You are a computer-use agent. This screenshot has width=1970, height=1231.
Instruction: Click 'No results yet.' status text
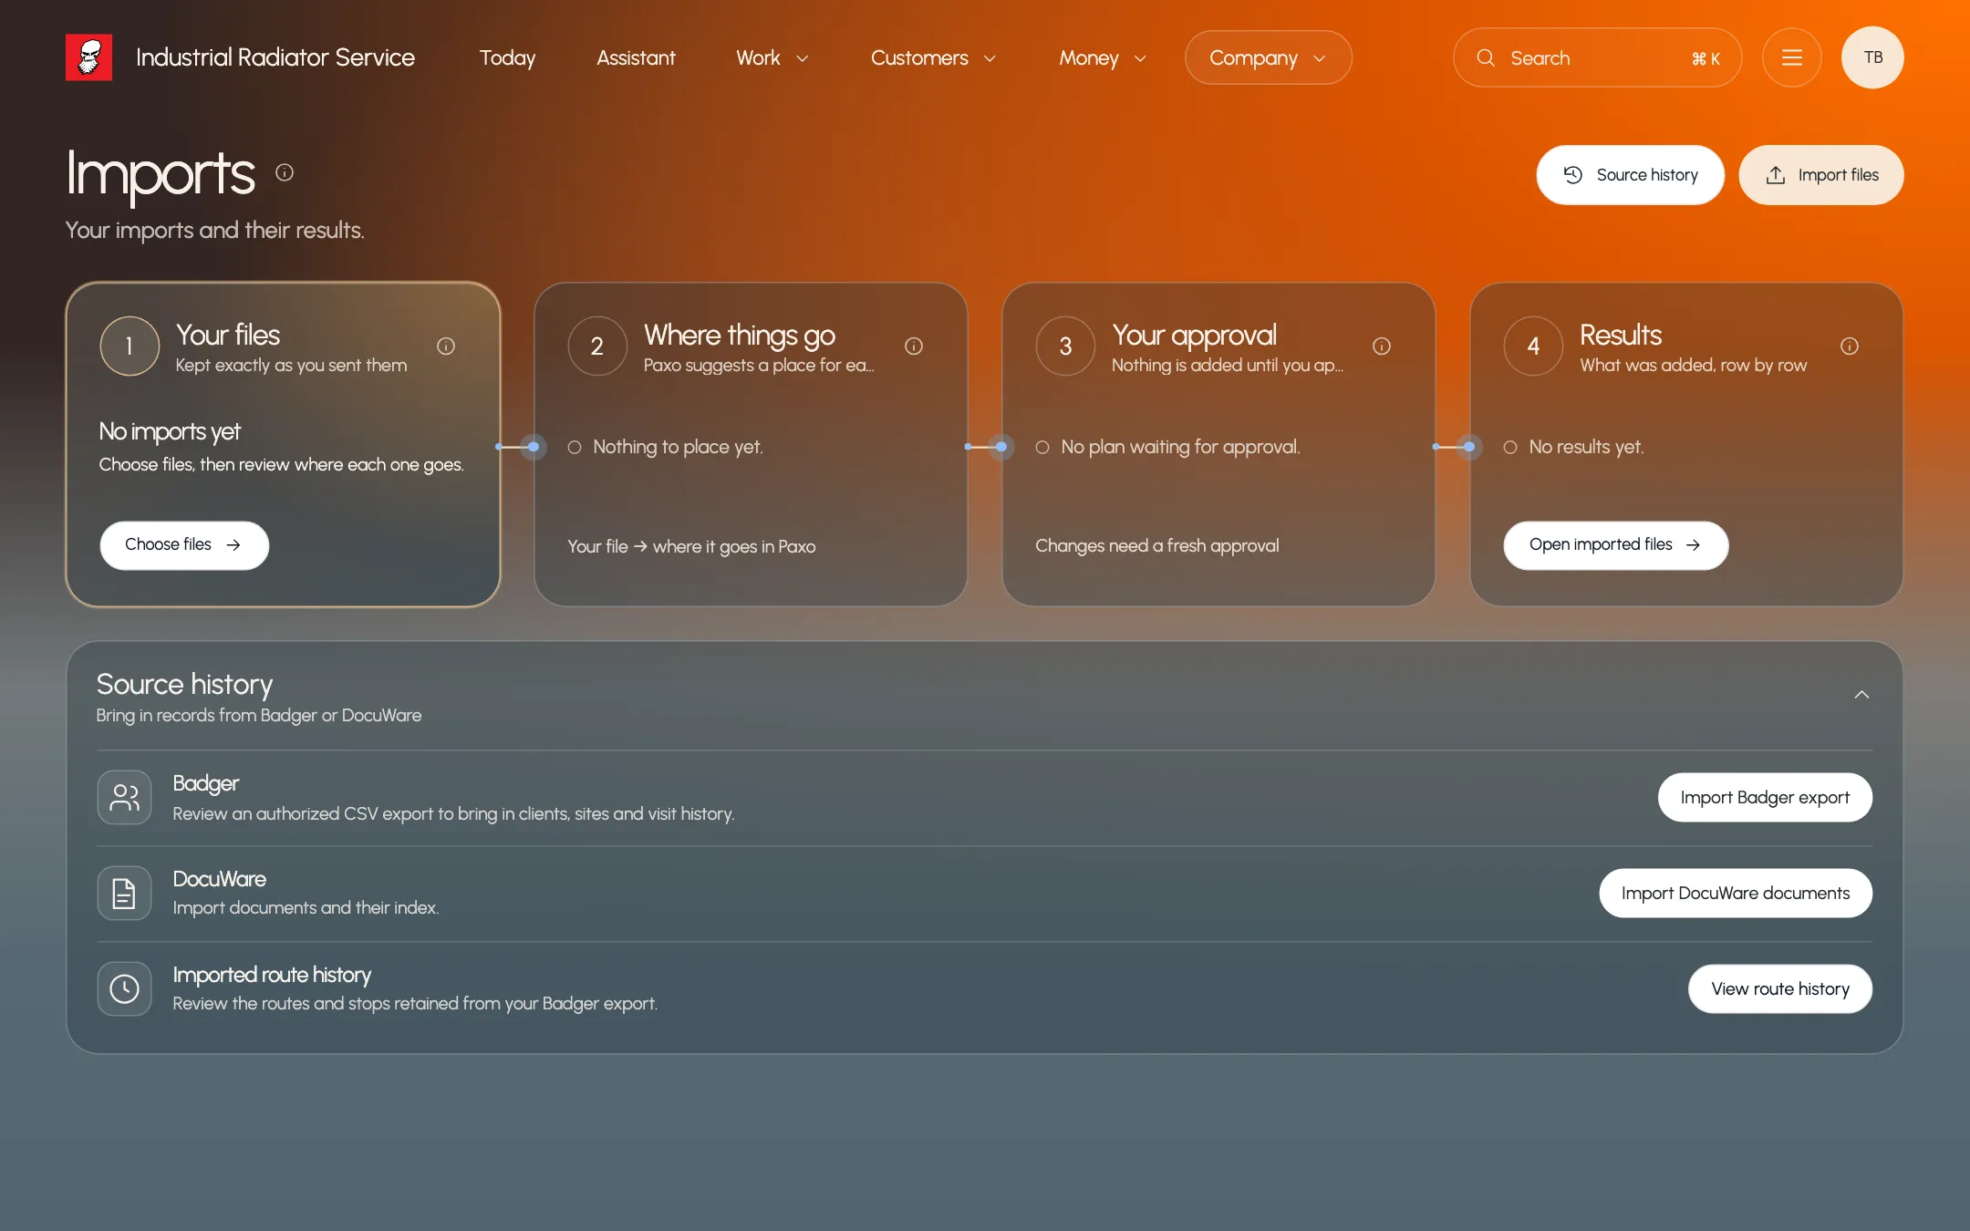[1586, 447]
